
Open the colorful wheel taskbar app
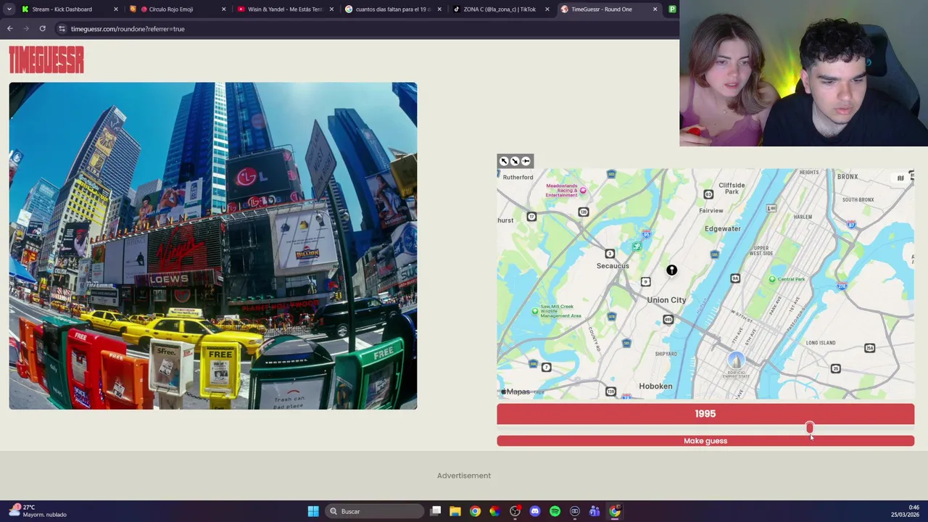[494, 511]
